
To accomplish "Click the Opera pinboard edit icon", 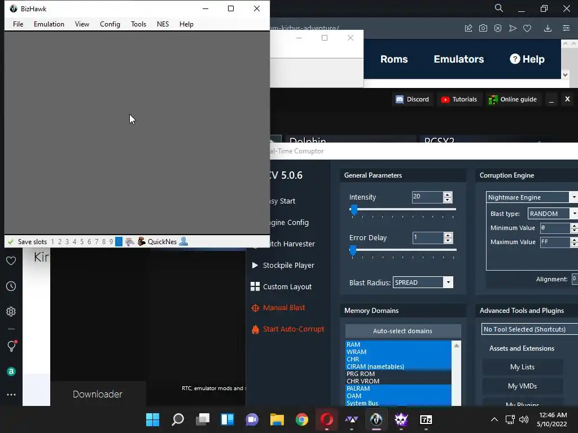I will 468,28.
